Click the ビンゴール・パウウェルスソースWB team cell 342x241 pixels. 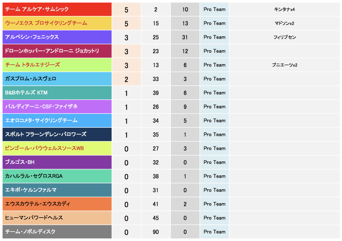(57, 148)
